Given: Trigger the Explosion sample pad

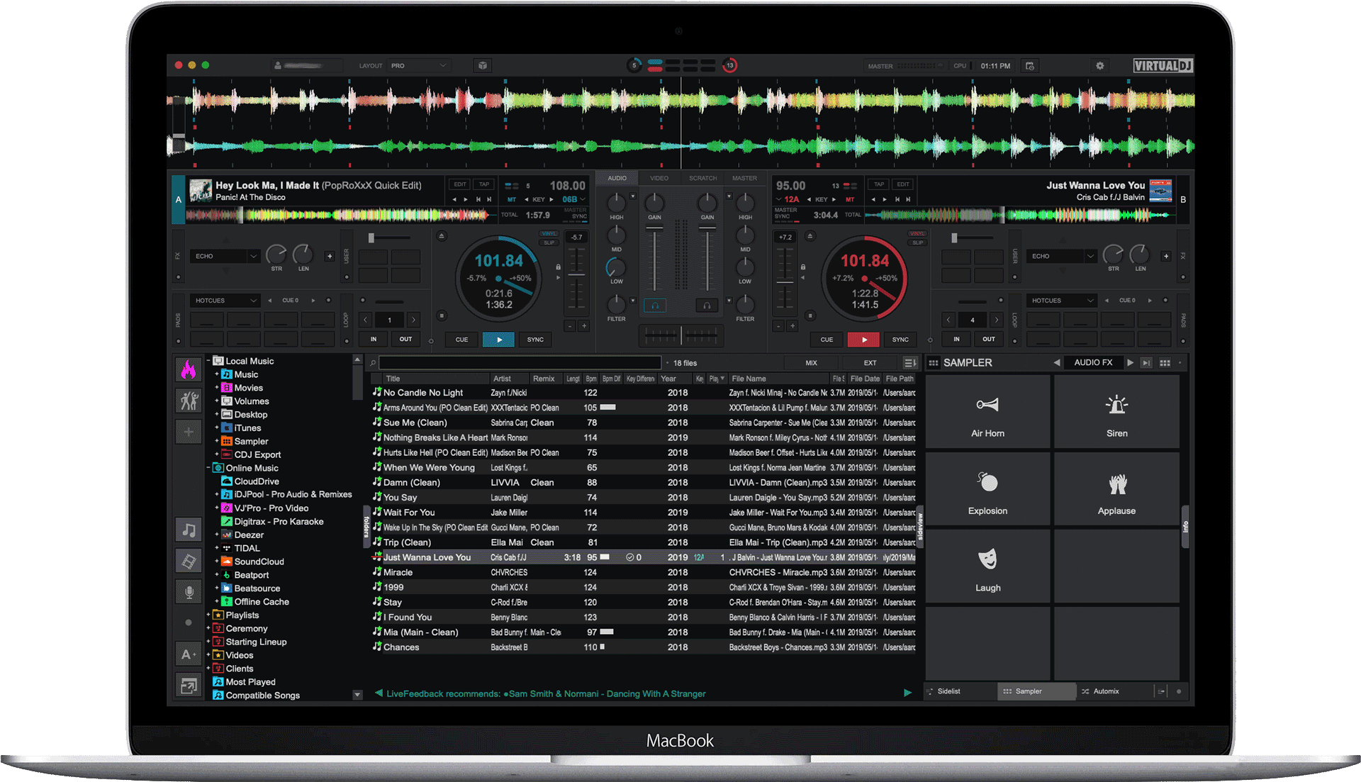Looking at the screenshot, I should pos(987,489).
